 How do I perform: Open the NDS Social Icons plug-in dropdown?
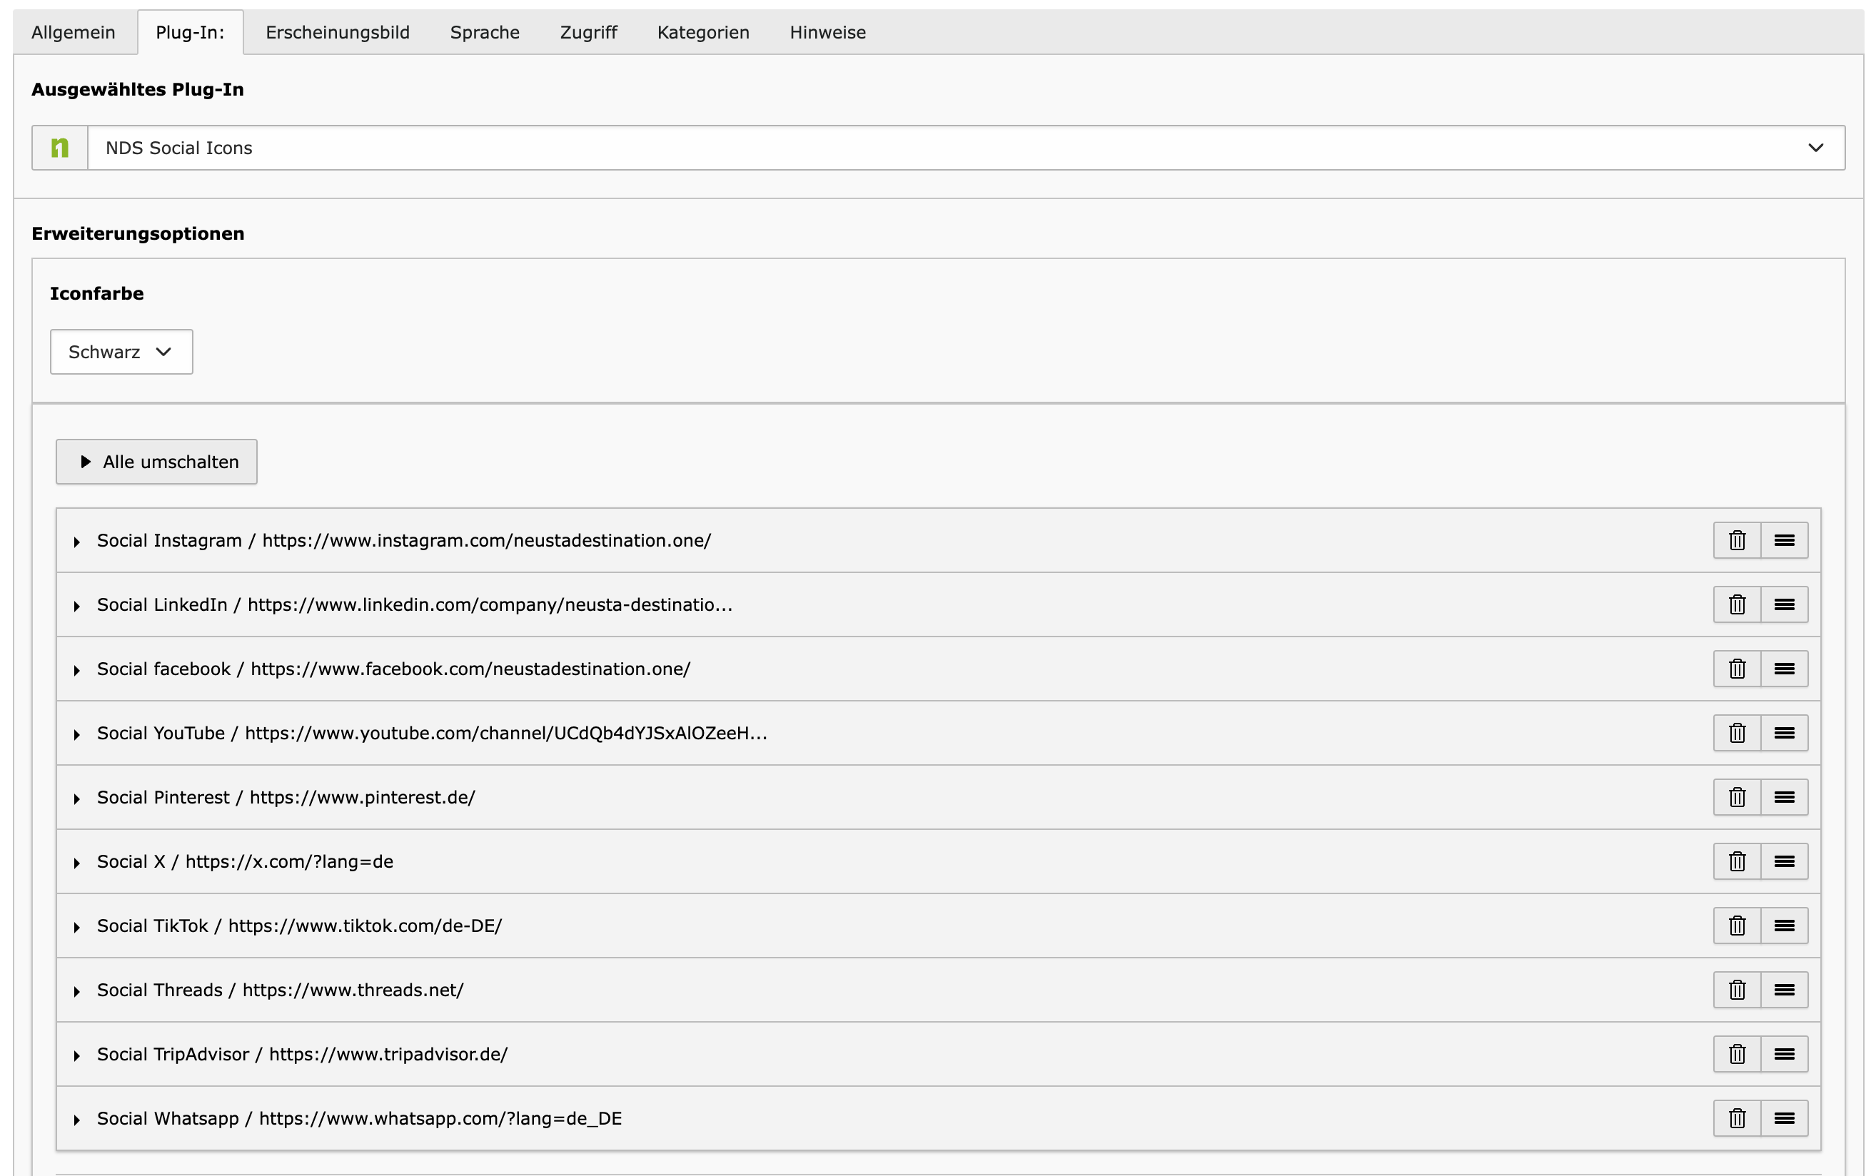[966, 148]
